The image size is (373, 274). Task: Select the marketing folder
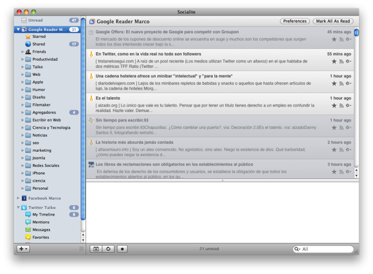[x=42, y=151]
